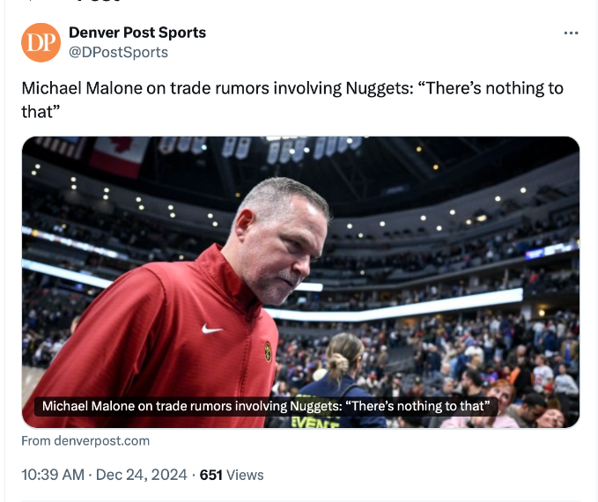The image size is (598, 502).
Task: Click the Nike swoosh on the red jacket
Action: pos(212,329)
